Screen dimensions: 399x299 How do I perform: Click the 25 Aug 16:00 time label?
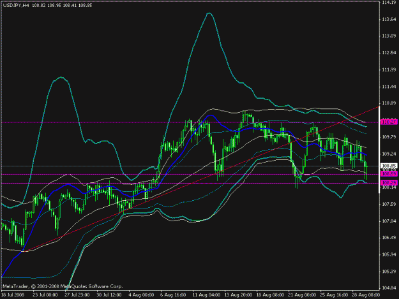(334, 295)
